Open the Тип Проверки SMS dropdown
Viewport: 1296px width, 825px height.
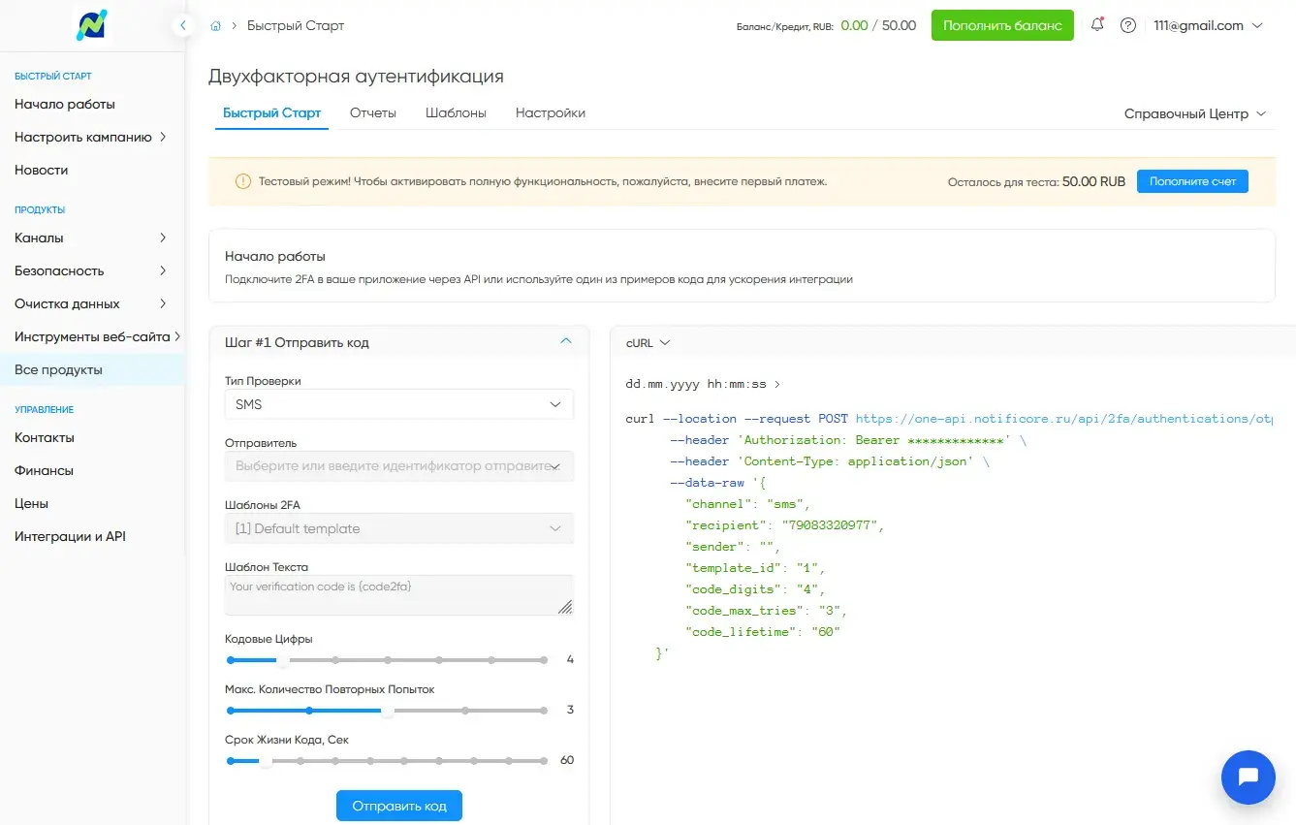pyautogui.click(x=398, y=404)
